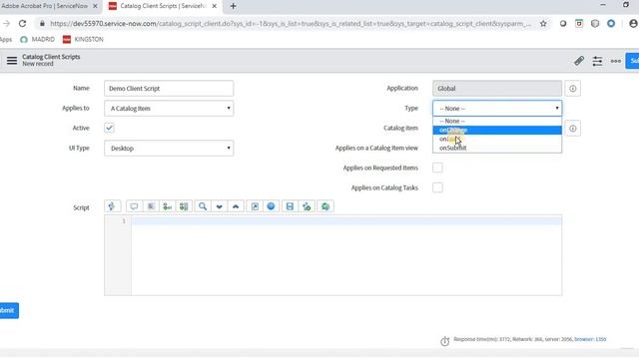The height and width of the screenshot is (359, 639).
Task: Check Applies on Requested Items
Action: tap(437, 168)
